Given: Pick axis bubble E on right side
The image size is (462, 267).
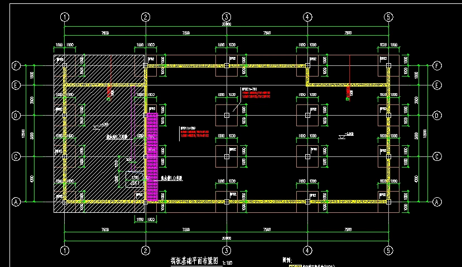Looking at the screenshot, I should click(437, 85).
